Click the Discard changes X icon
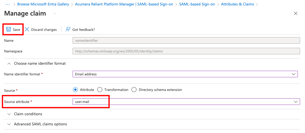The width and height of the screenshot is (305, 133). click(x=27, y=29)
